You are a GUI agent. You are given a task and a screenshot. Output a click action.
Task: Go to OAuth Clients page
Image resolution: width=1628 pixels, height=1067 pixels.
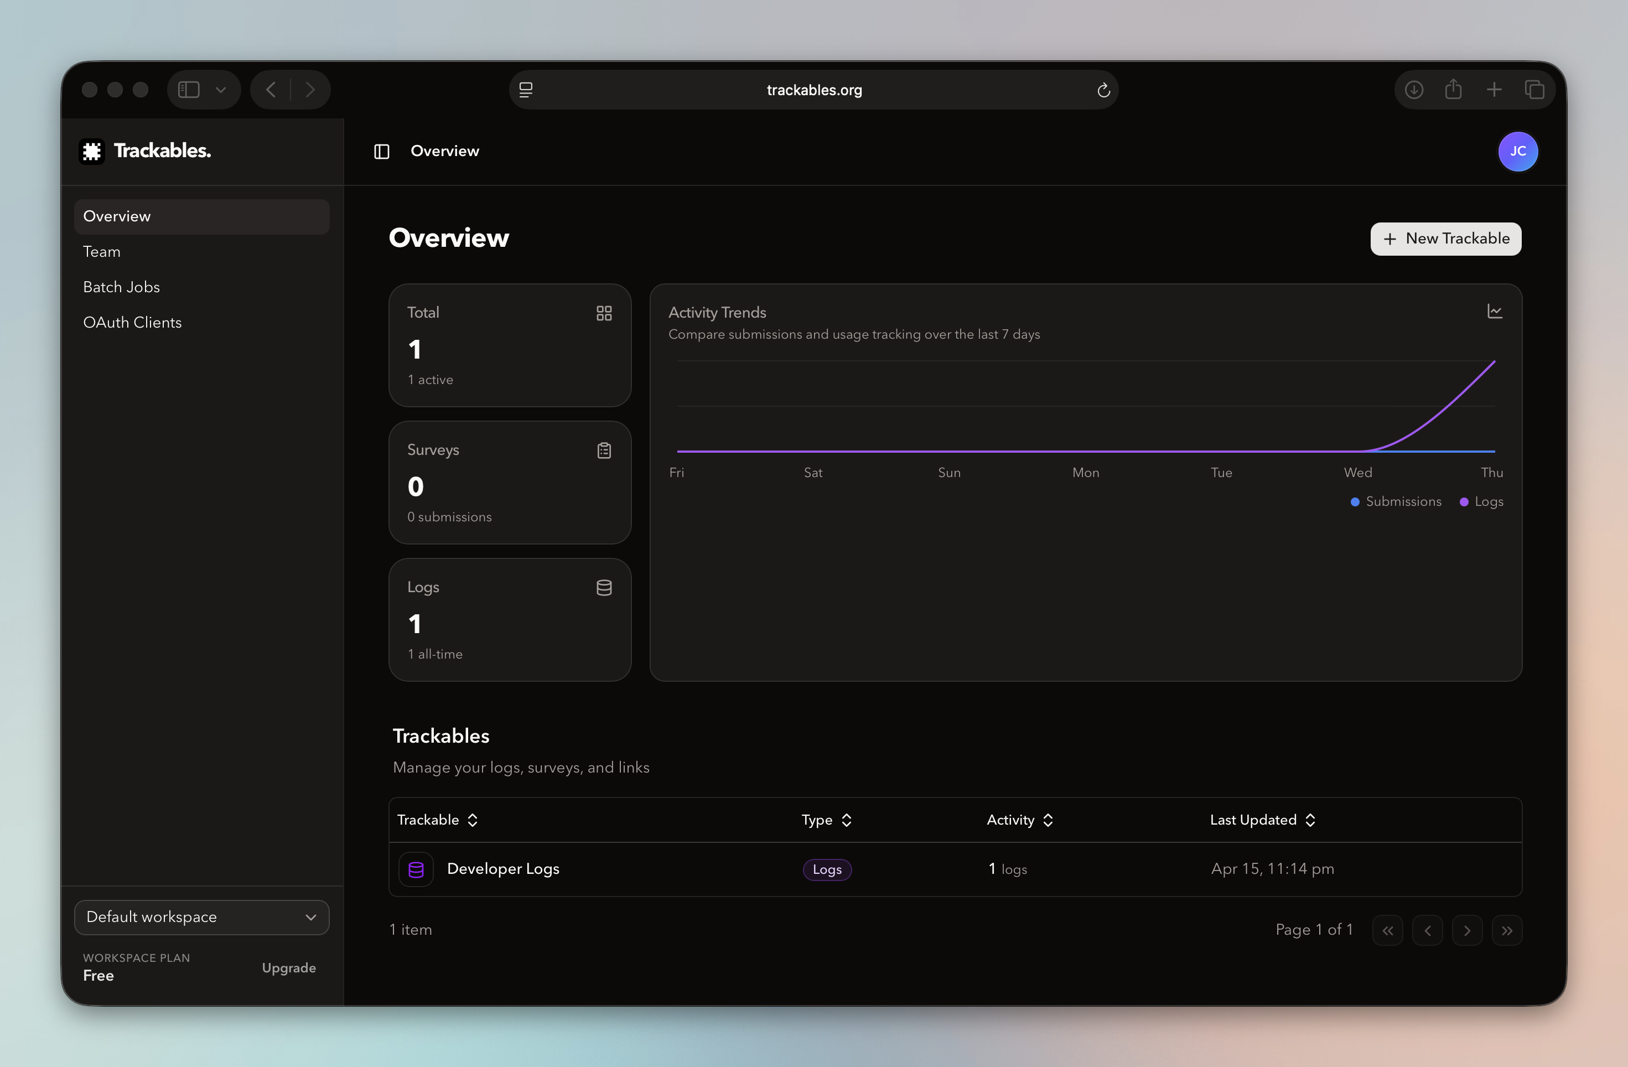tap(132, 322)
